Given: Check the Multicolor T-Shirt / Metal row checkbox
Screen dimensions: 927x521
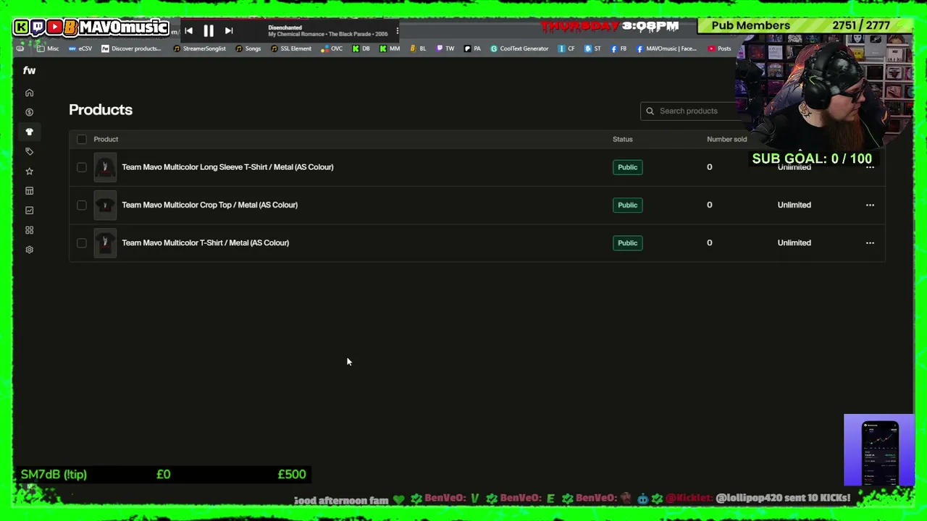Looking at the screenshot, I should [81, 242].
